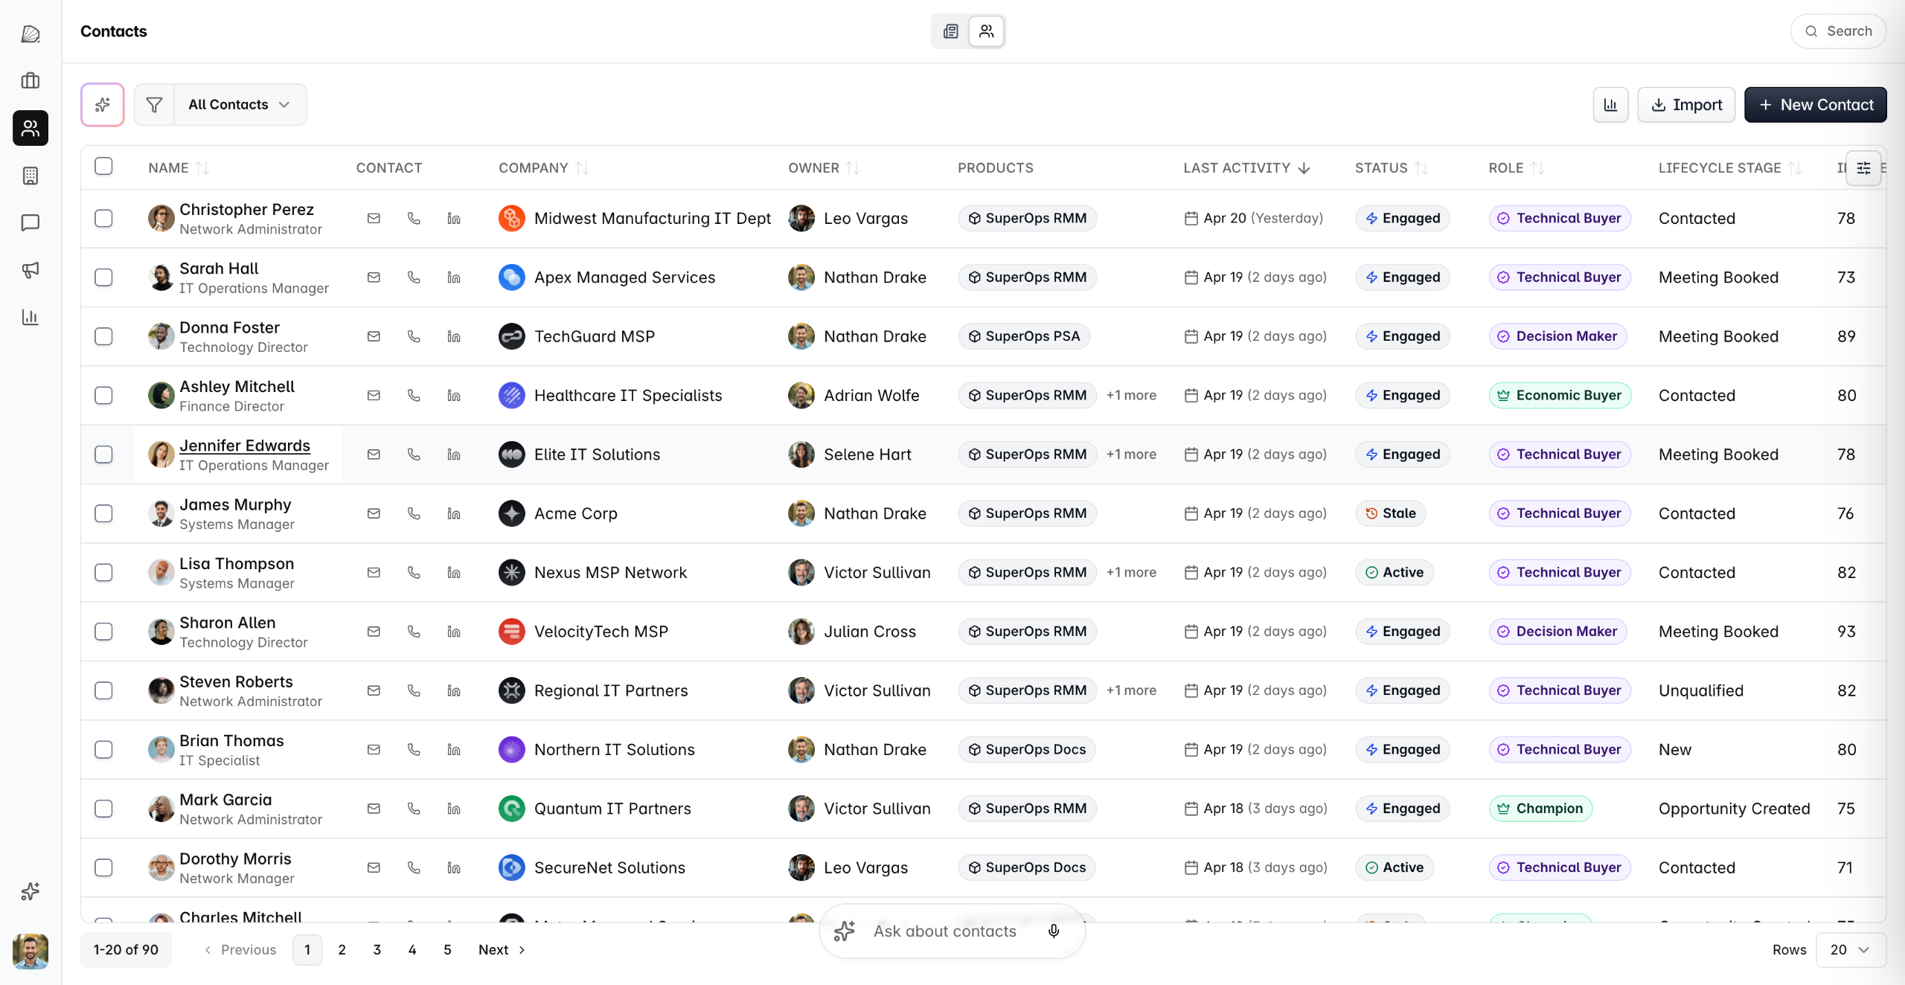Open Ashley Mitchell's LinkedIn icon
Viewport: 1905px width, 985px height.
click(454, 396)
